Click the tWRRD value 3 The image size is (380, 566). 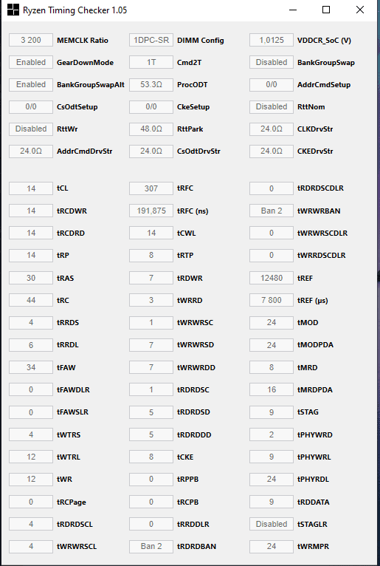click(151, 300)
